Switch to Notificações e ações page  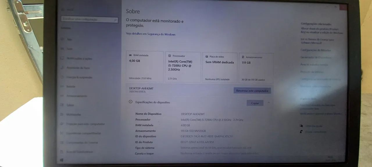click(x=79, y=58)
